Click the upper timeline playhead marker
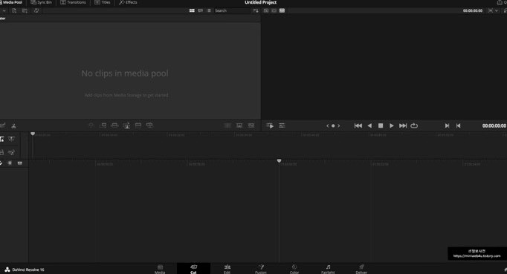This screenshot has width=507, height=274. tap(33, 134)
